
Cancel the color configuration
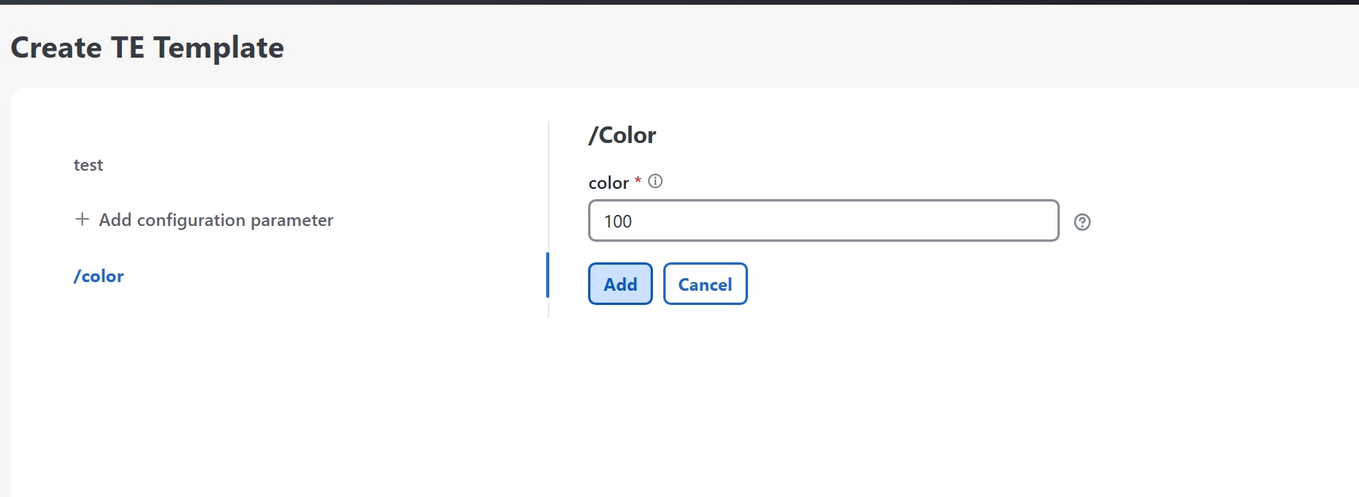[704, 283]
